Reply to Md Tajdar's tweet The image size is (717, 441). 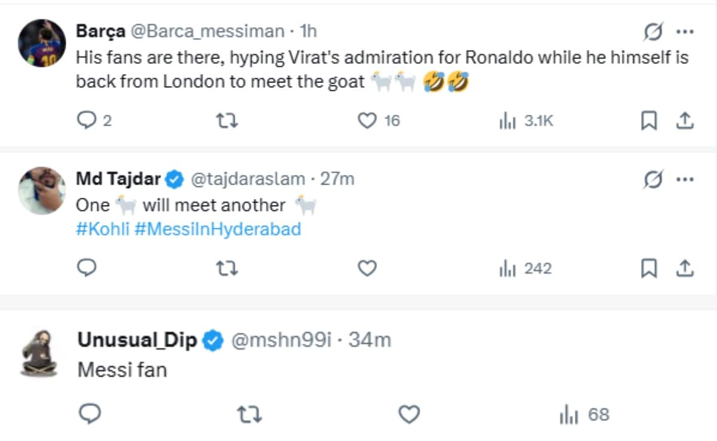click(x=87, y=269)
